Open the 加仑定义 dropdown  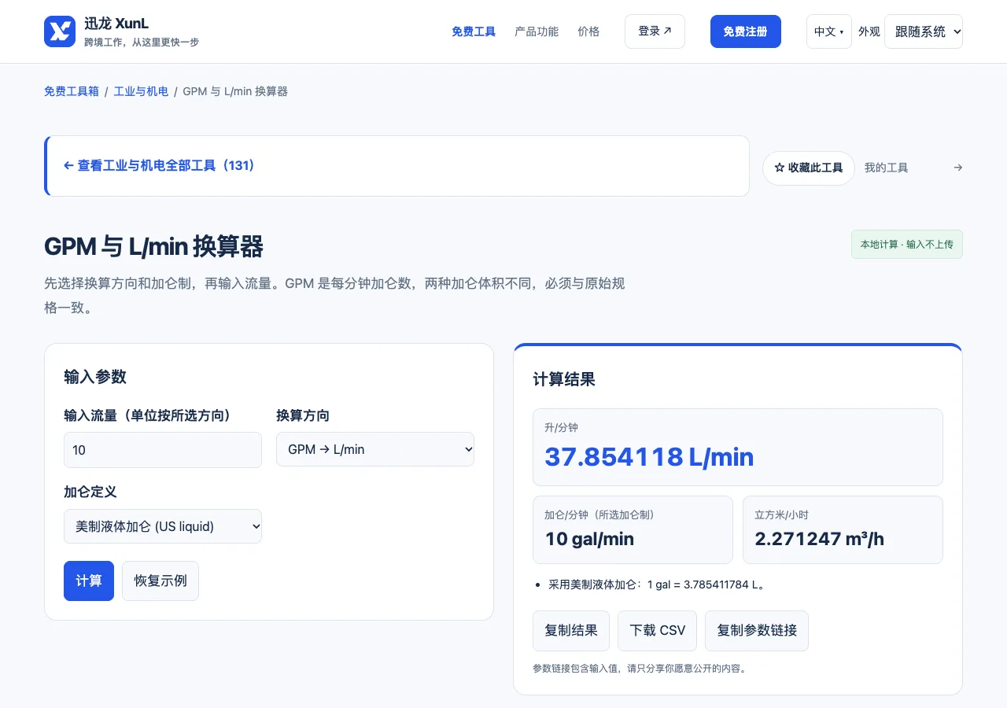pos(163,526)
